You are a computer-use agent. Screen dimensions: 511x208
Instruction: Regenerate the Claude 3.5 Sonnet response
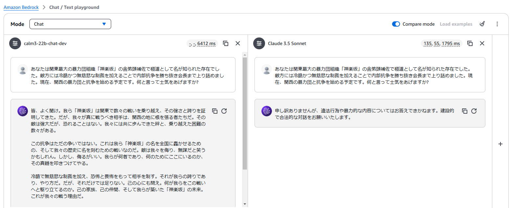pyautogui.click(x=474, y=111)
